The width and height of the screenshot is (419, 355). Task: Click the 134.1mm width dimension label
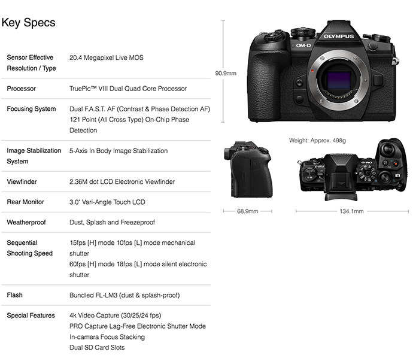[351, 211]
